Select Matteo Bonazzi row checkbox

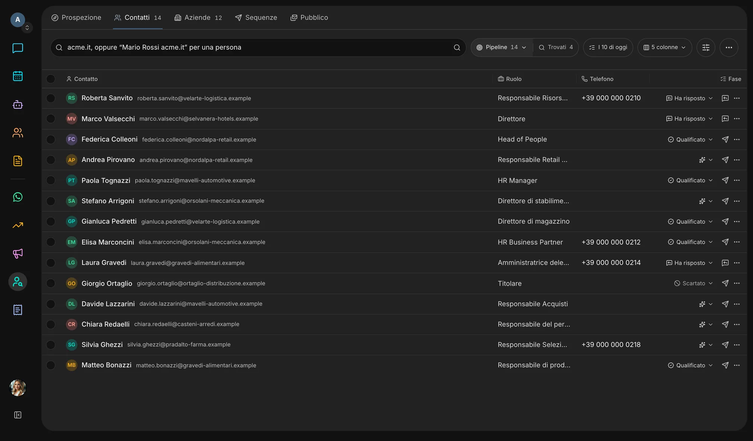pos(51,365)
